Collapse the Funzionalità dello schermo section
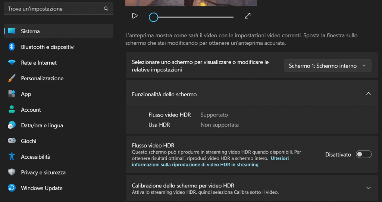The height and width of the screenshot is (202, 382). pyautogui.click(x=368, y=94)
